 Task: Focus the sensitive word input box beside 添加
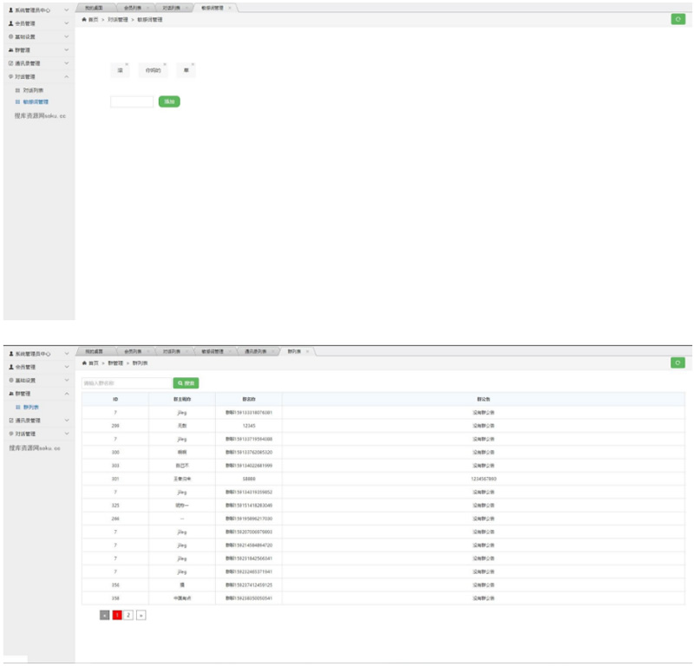click(132, 101)
